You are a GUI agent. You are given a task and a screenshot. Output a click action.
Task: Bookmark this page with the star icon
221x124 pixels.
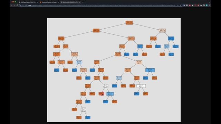[181, 5]
